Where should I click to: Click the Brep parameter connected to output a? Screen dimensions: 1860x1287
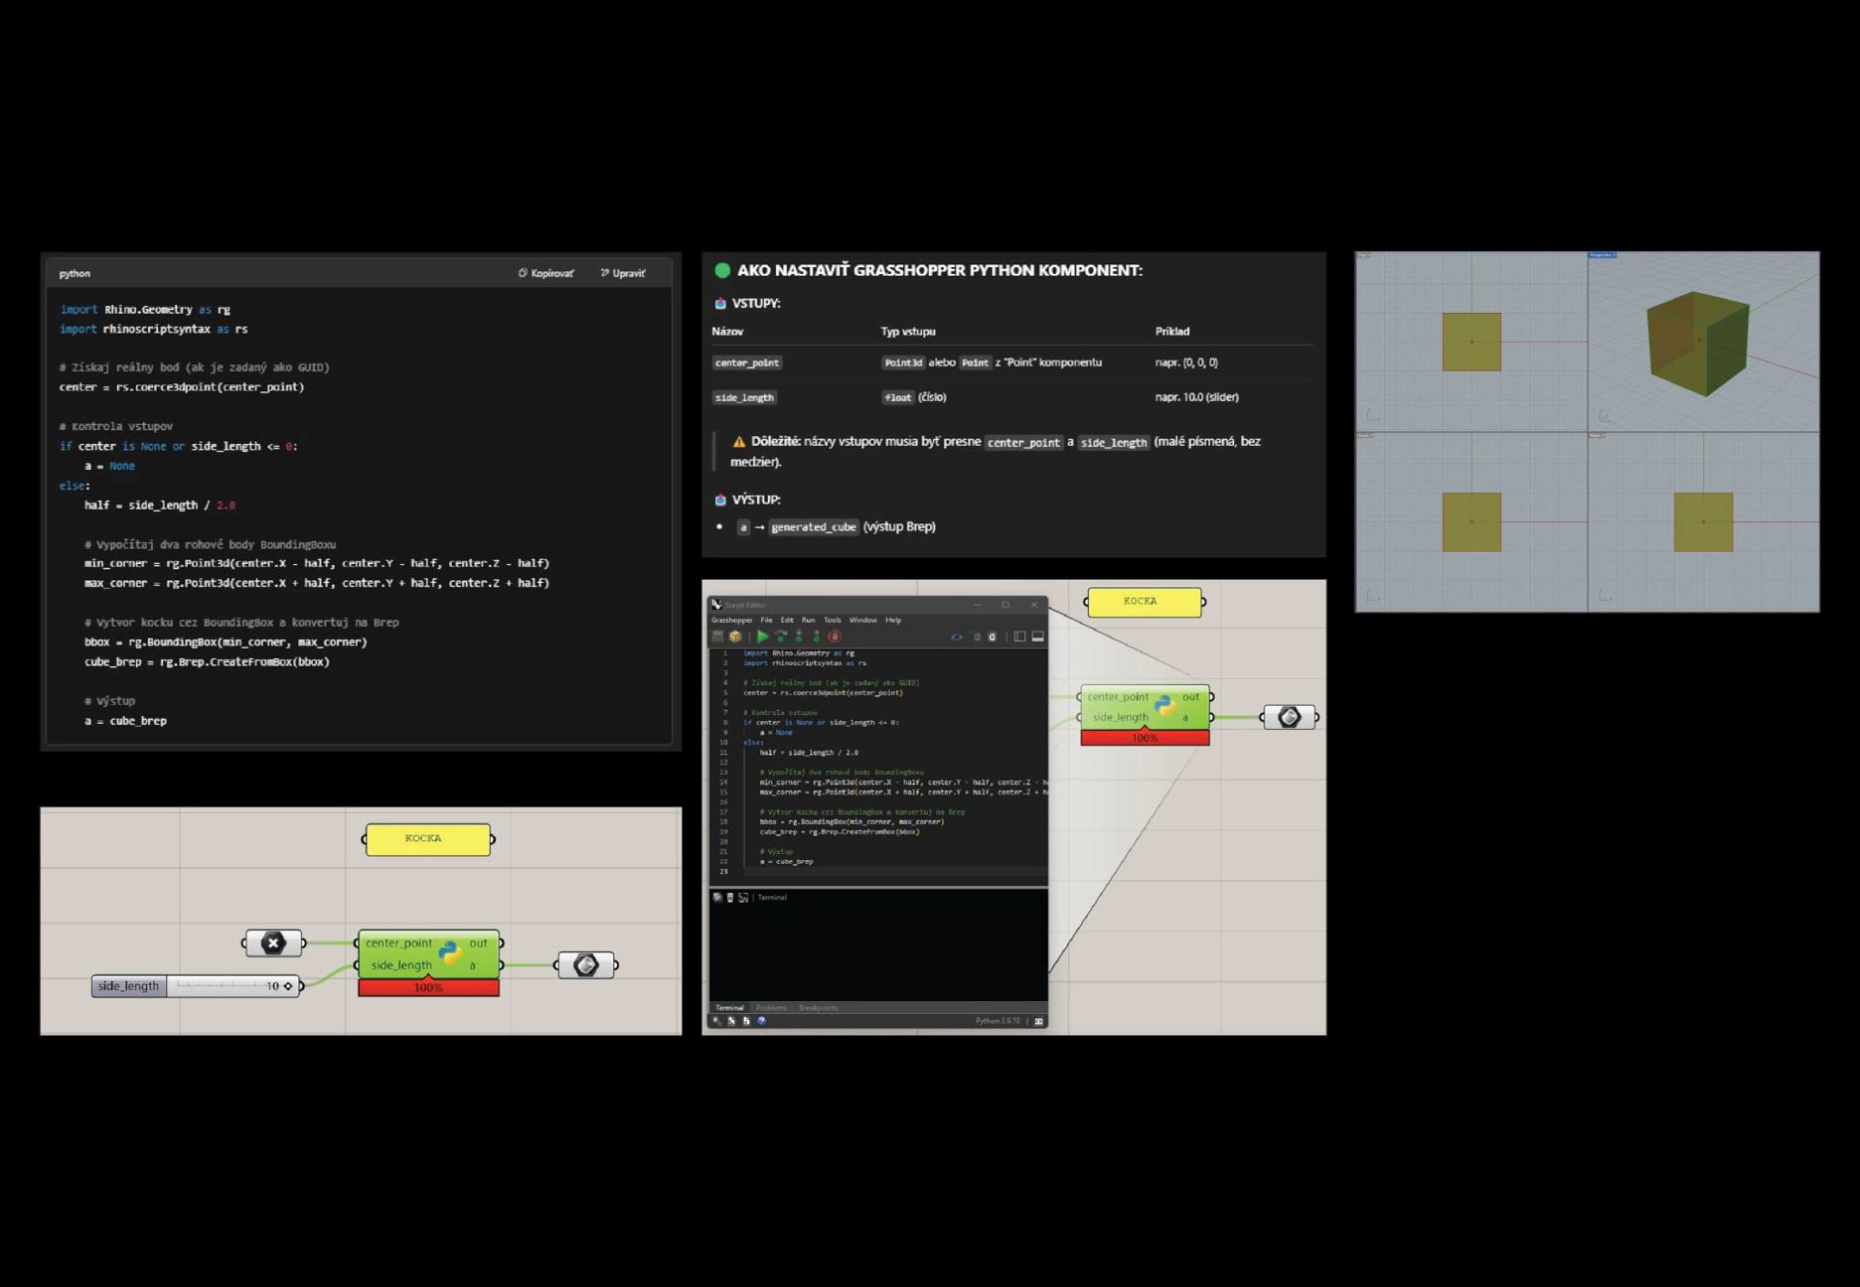pos(586,965)
